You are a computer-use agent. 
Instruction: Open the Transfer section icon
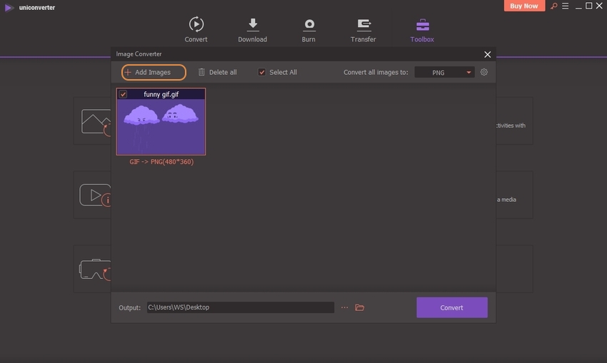pyautogui.click(x=363, y=25)
